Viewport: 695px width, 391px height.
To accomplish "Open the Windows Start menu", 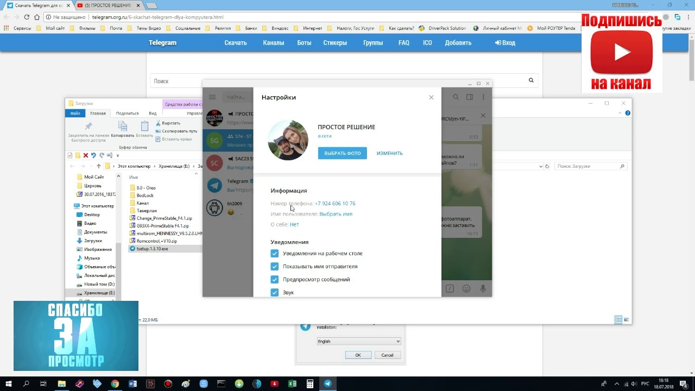I will (x=9, y=383).
